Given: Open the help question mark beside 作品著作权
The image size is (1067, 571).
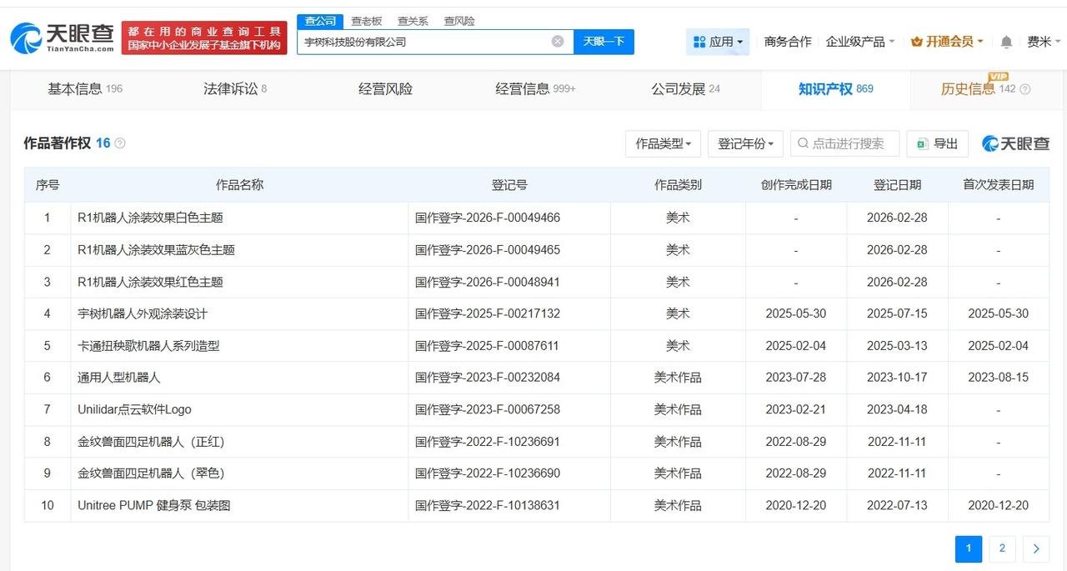Looking at the screenshot, I should tap(119, 143).
